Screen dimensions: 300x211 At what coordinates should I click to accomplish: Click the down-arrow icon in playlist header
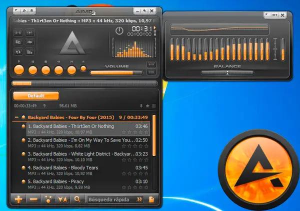click(141, 106)
